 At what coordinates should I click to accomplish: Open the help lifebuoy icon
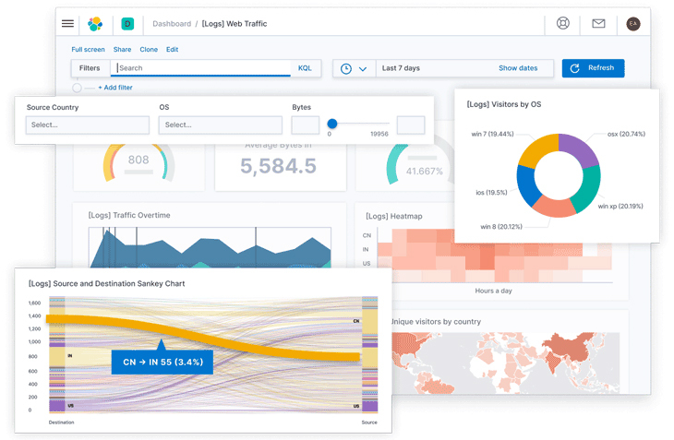click(x=563, y=24)
